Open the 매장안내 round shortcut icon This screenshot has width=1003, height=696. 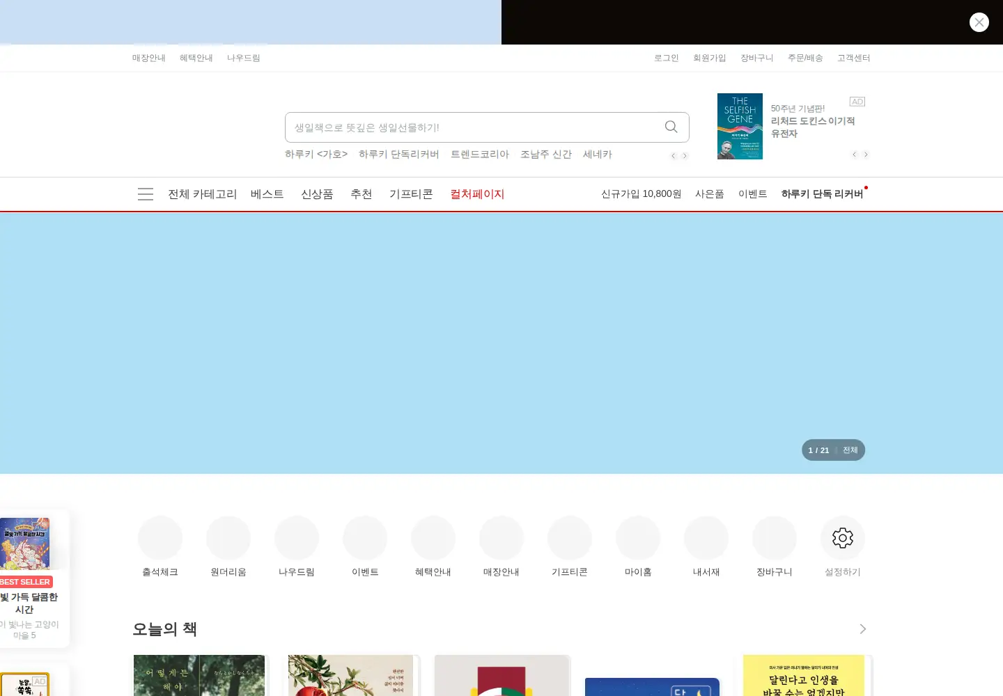pos(501,538)
